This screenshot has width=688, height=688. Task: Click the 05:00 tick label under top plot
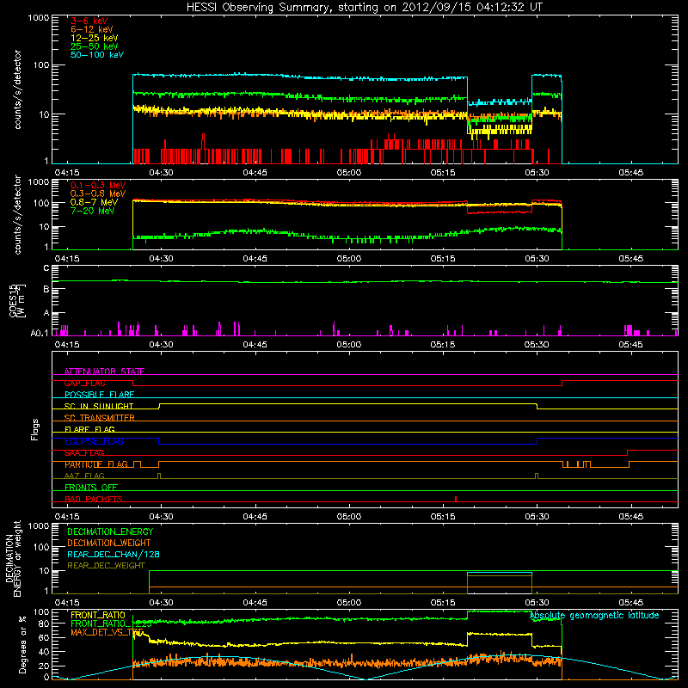pos(349,173)
